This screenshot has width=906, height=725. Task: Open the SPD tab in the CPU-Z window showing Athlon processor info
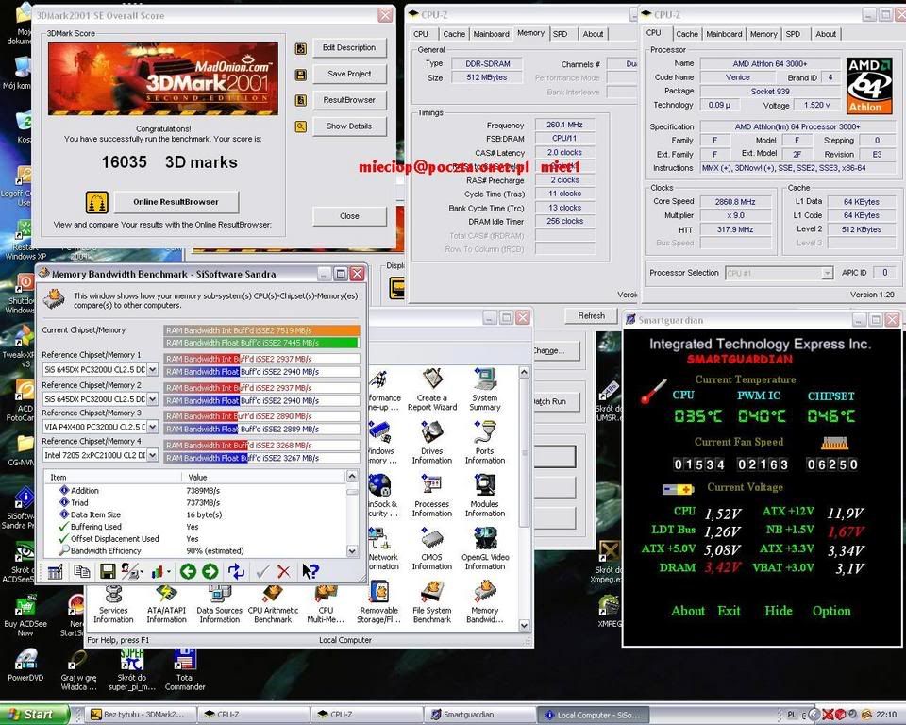point(793,34)
